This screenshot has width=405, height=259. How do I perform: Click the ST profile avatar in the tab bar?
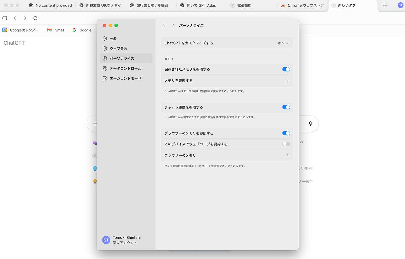(400, 5)
